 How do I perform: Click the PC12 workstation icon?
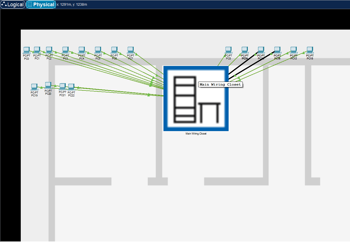(293, 50)
